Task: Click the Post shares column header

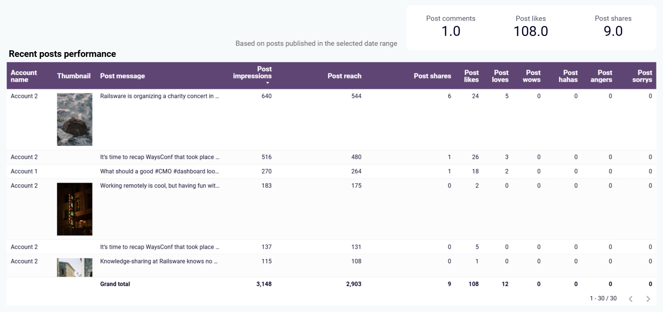Action: (x=432, y=76)
